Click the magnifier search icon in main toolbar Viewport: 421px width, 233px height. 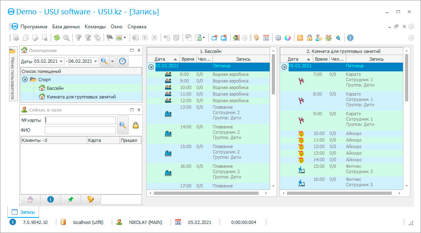[66, 38]
